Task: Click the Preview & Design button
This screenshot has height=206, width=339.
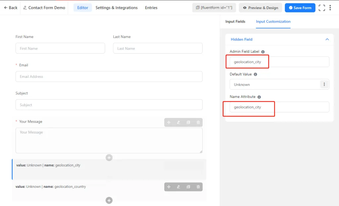Action: (x=261, y=8)
